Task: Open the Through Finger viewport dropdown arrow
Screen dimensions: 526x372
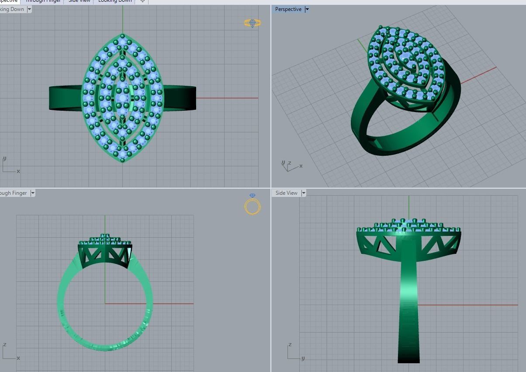Action: coord(33,193)
